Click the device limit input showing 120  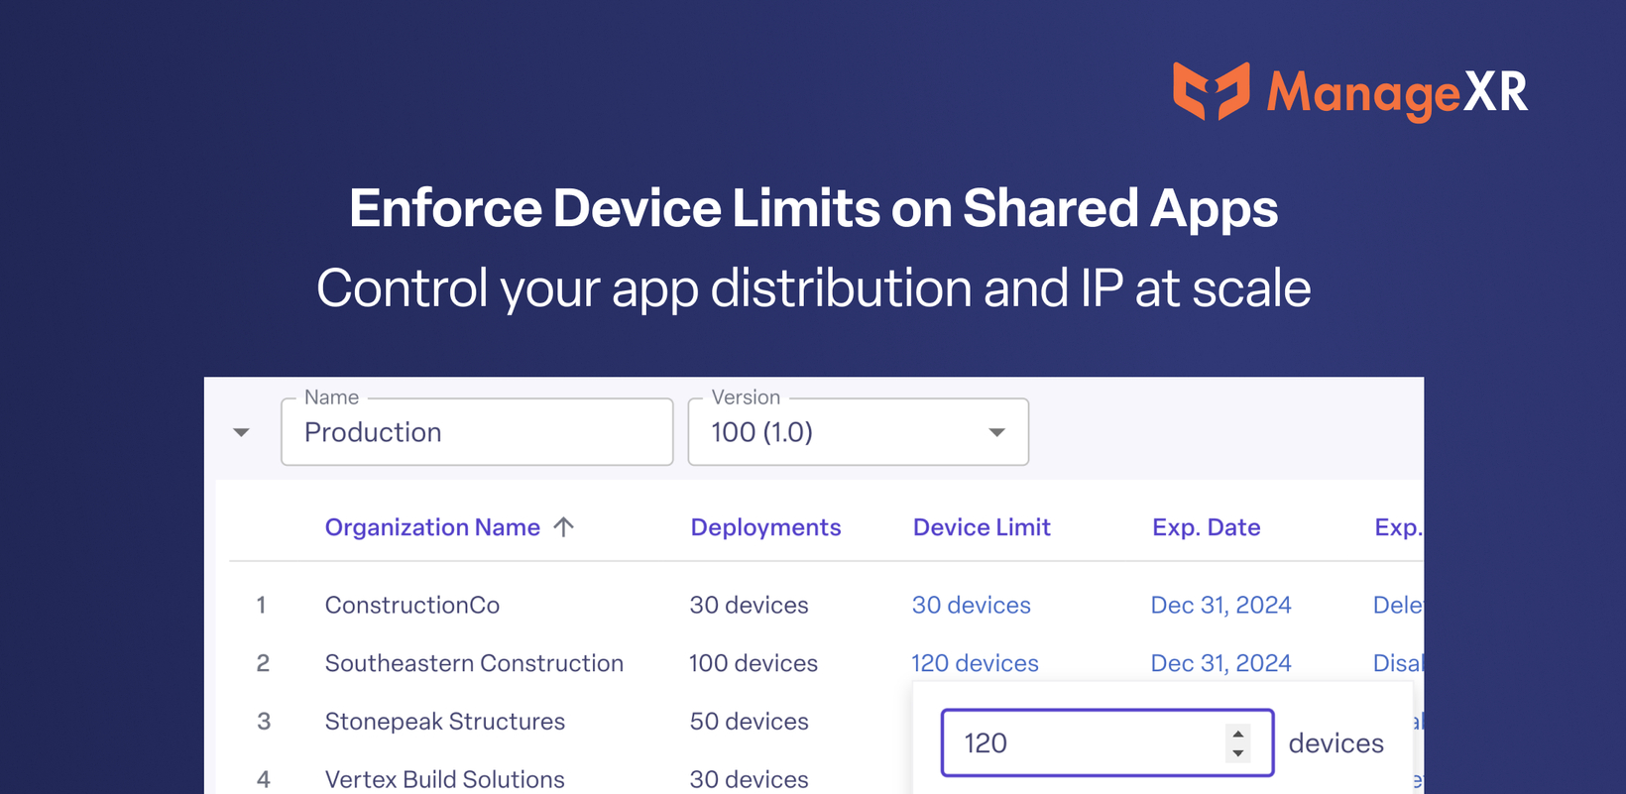click(x=1106, y=742)
